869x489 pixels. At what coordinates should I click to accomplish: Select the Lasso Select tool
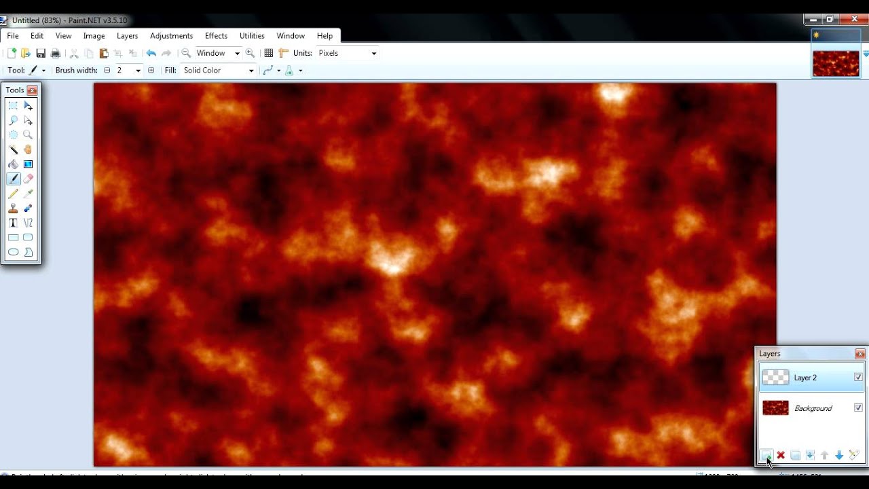pos(13,120)
